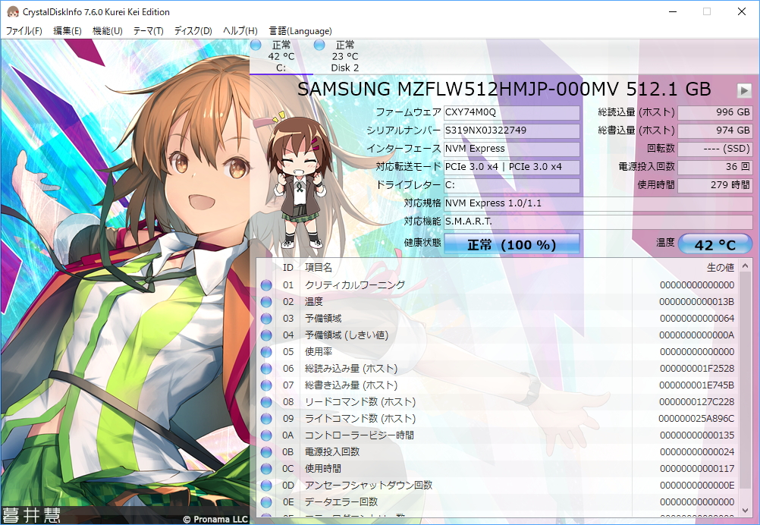760x525 pixels.
Task: Open the ヘルプ(H) menu
Action: point(240,30)
